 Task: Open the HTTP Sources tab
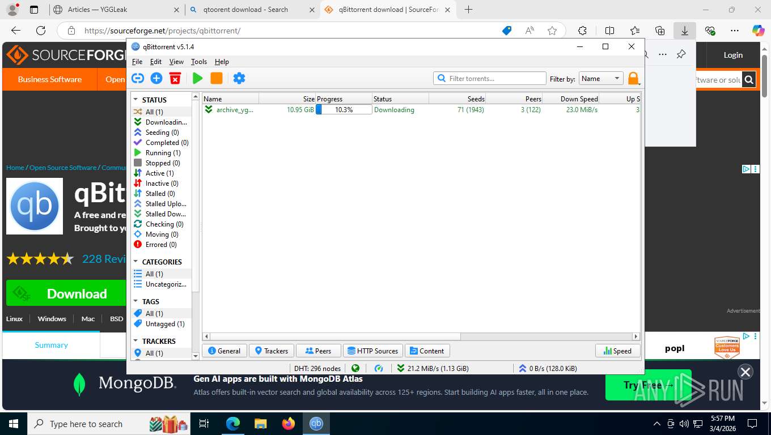click(x=373, y=351)
